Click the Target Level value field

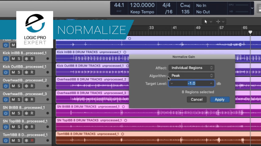[x=191, y=83]
